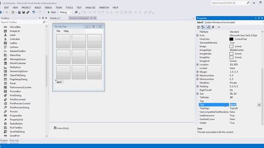Viewport: 264px width, 148px height.
Task: Click the New Project toolbar icon
Action: coord(13,12)
